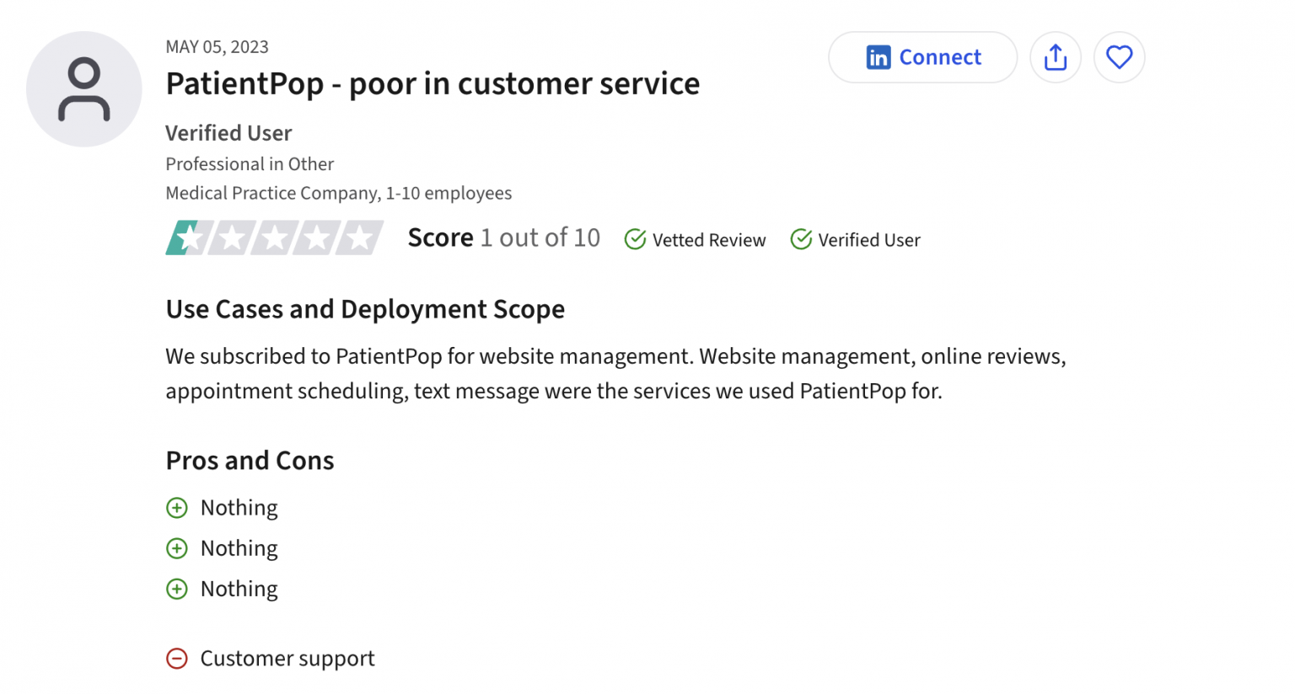1295x694 pixels.
Task: Click the Verified User profile name
Action: click(x=228, y=133)
